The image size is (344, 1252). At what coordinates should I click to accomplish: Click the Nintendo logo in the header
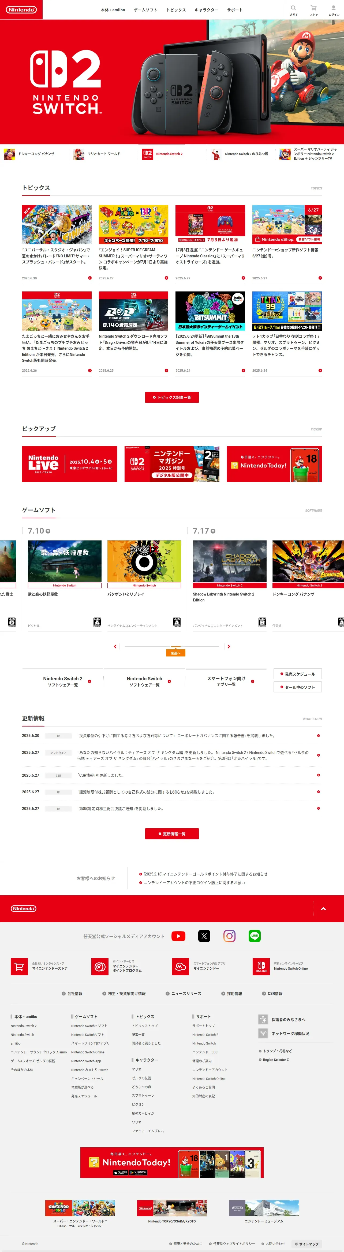point(21,10)
